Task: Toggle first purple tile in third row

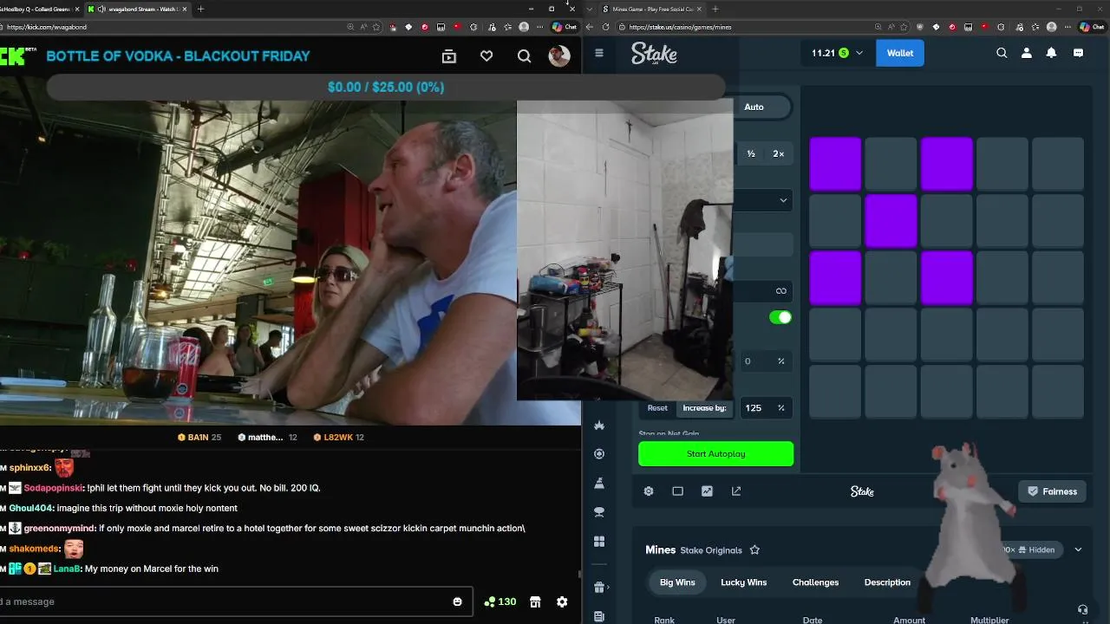Action: (835, 278)
